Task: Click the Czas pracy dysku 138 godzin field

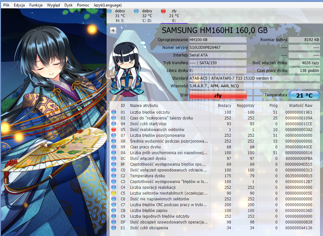Action: (304, 70)
